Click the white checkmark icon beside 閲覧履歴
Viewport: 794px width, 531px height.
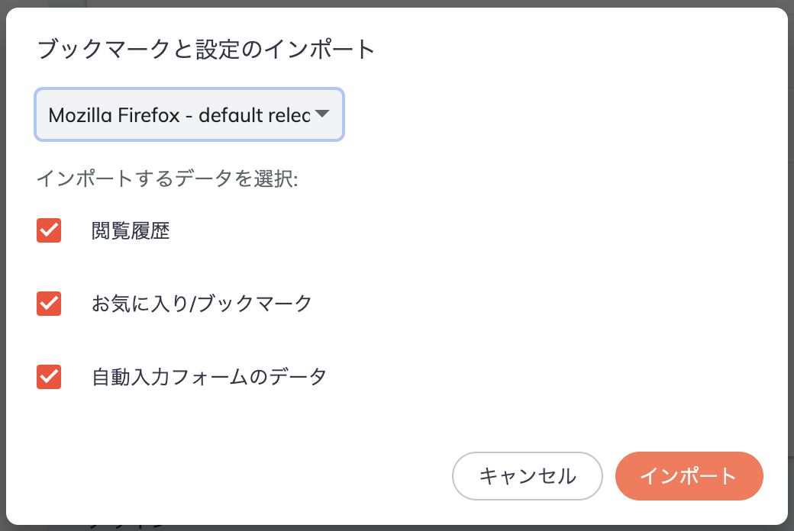49,230
